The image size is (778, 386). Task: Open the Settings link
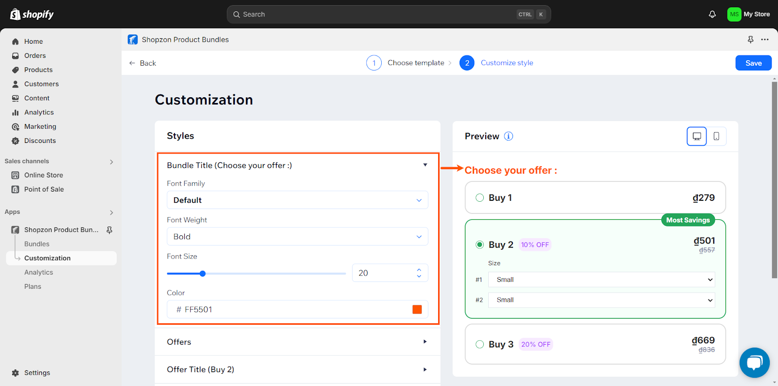pyautogui.click(x=37, y=373)
